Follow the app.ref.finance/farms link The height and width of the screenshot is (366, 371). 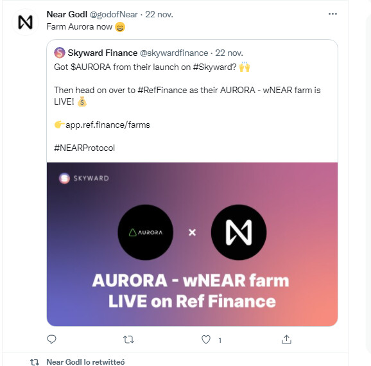coord(108,125)
